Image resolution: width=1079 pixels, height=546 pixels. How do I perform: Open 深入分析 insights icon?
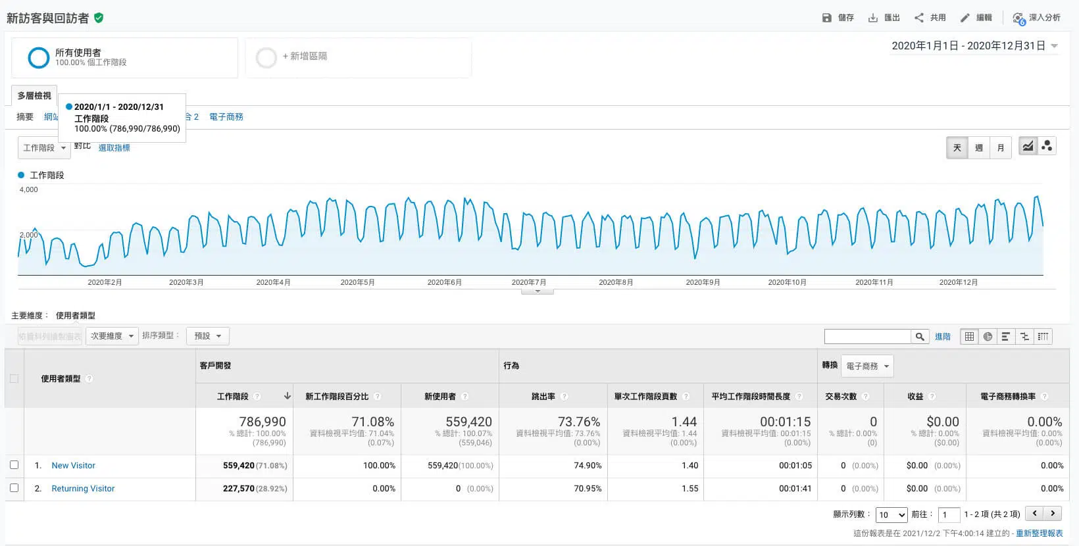coord(1019,18)
